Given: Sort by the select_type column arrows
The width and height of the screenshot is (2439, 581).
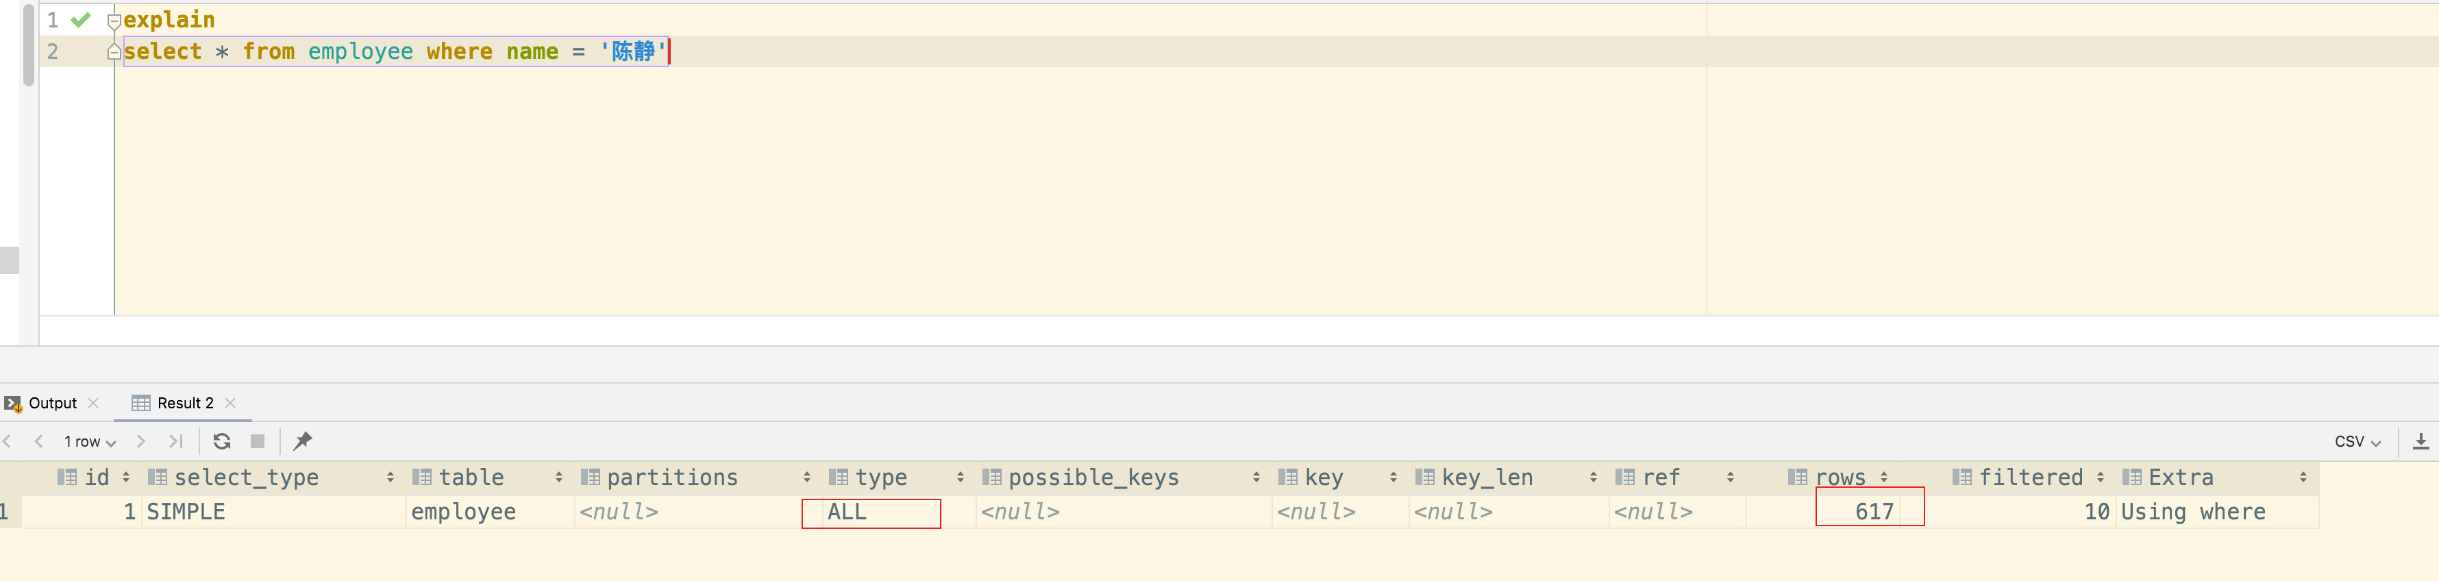Looking at the screenshot, I should 390,478.
